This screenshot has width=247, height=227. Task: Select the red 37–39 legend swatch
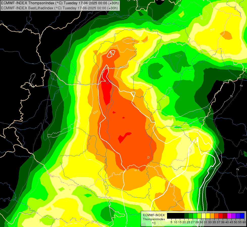pos(221,216)
